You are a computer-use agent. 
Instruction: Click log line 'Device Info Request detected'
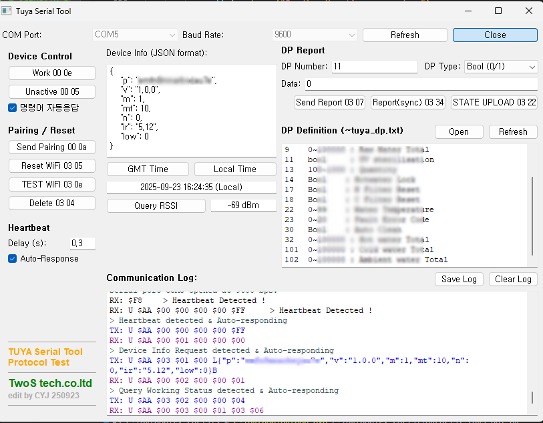tap(222, 350)
